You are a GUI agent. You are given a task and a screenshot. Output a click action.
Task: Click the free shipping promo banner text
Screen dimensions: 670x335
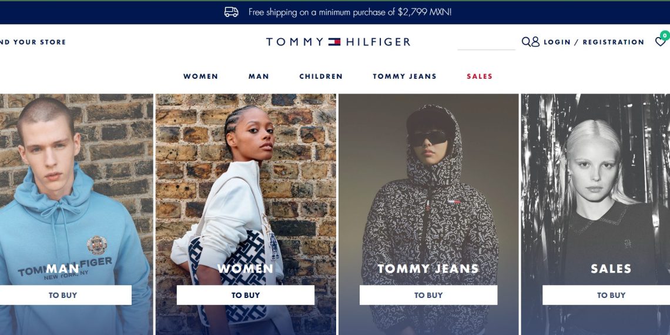(x=350, y=12)
